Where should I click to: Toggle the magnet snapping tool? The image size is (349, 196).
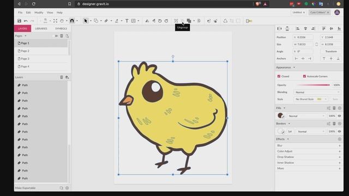72,21
